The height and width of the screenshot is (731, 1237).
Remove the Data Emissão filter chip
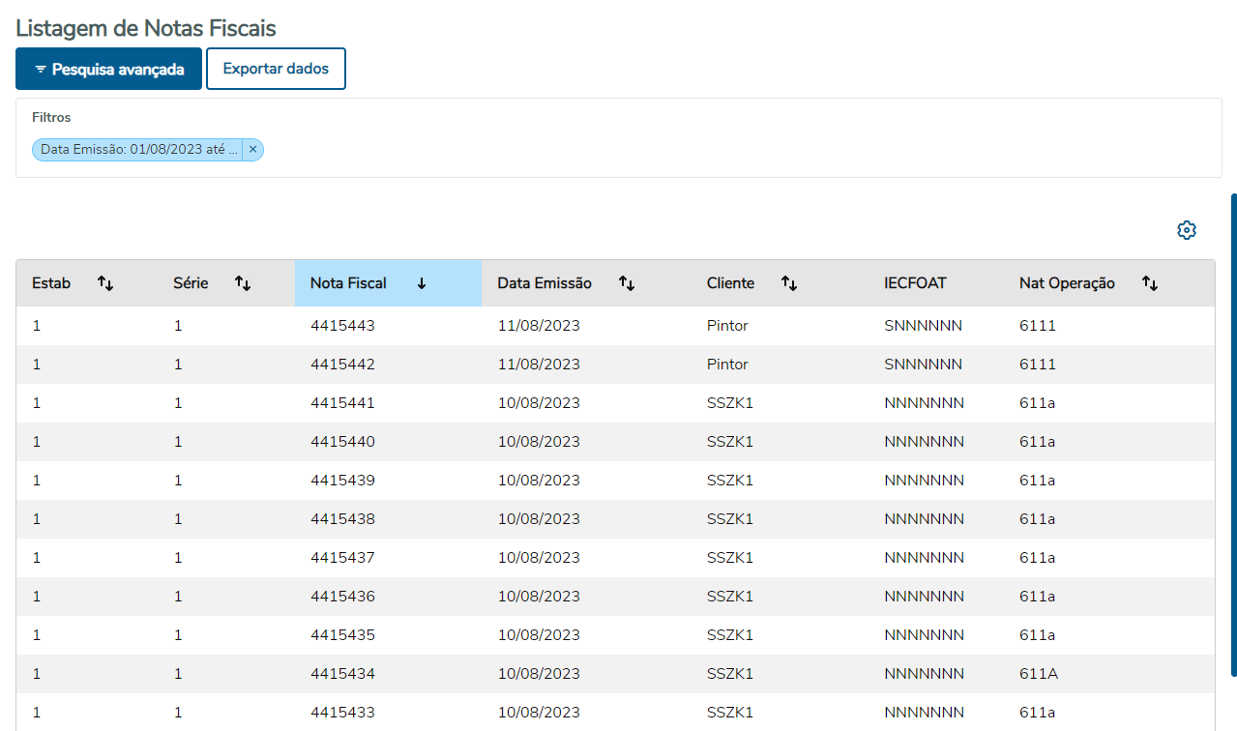click(252, 149)
